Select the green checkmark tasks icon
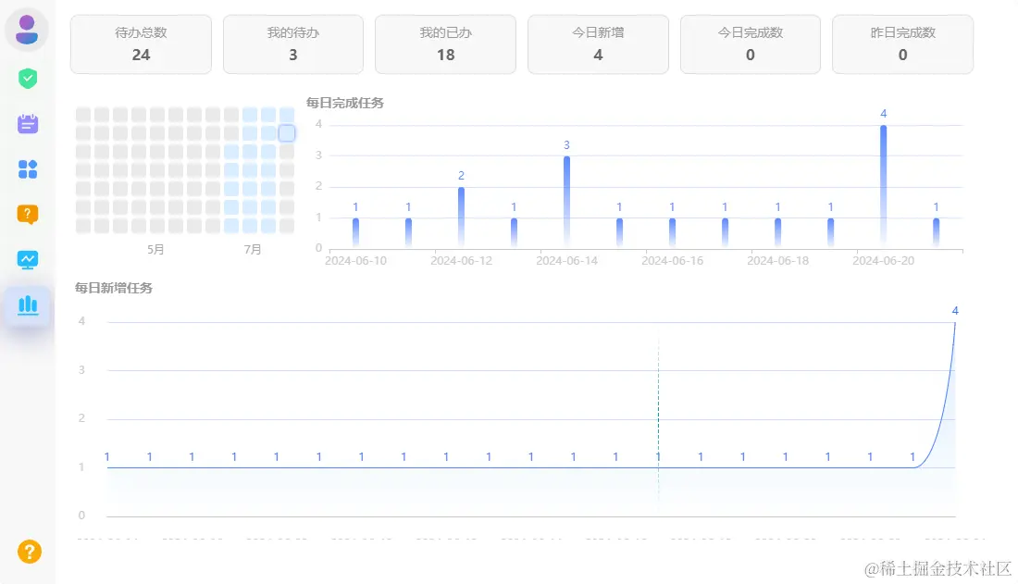Screen dimensions: 1018x584 [27, 79]
